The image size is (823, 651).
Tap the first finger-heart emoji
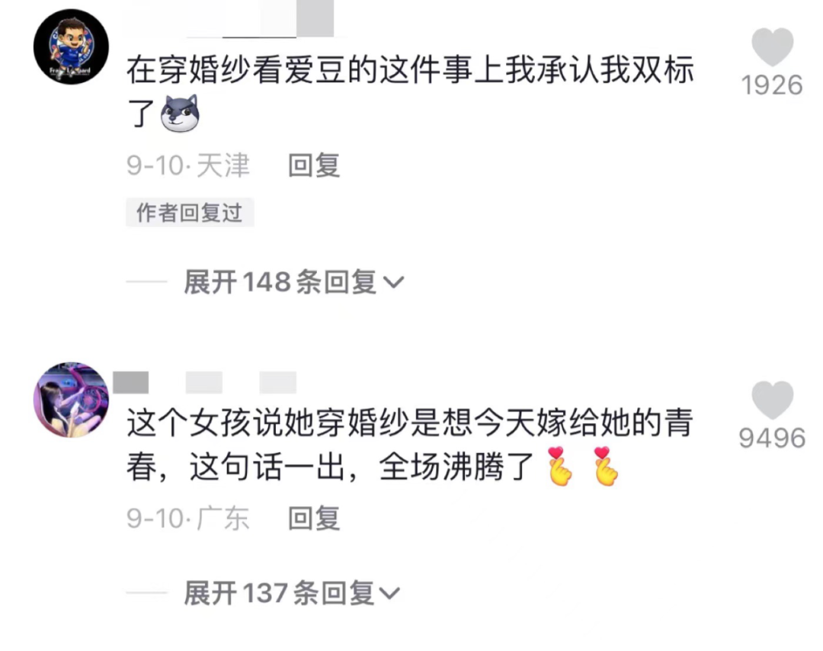click(559, 467)
